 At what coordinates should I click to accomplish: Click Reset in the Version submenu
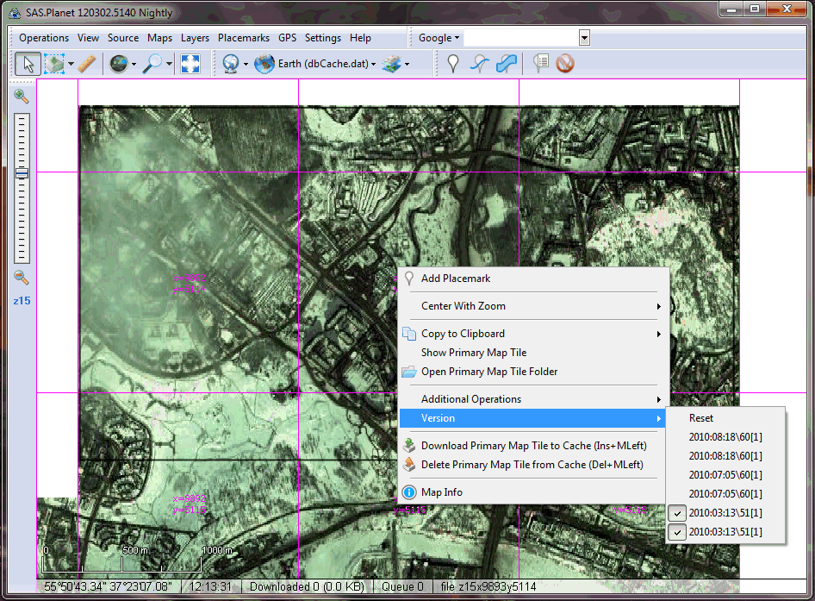point(701,418)
